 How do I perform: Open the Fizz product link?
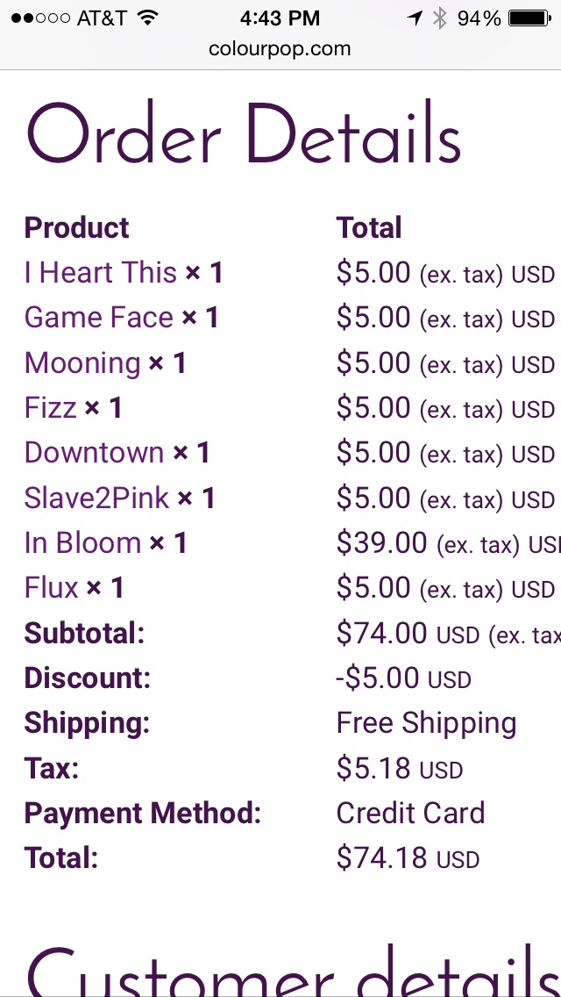[50, 407]
